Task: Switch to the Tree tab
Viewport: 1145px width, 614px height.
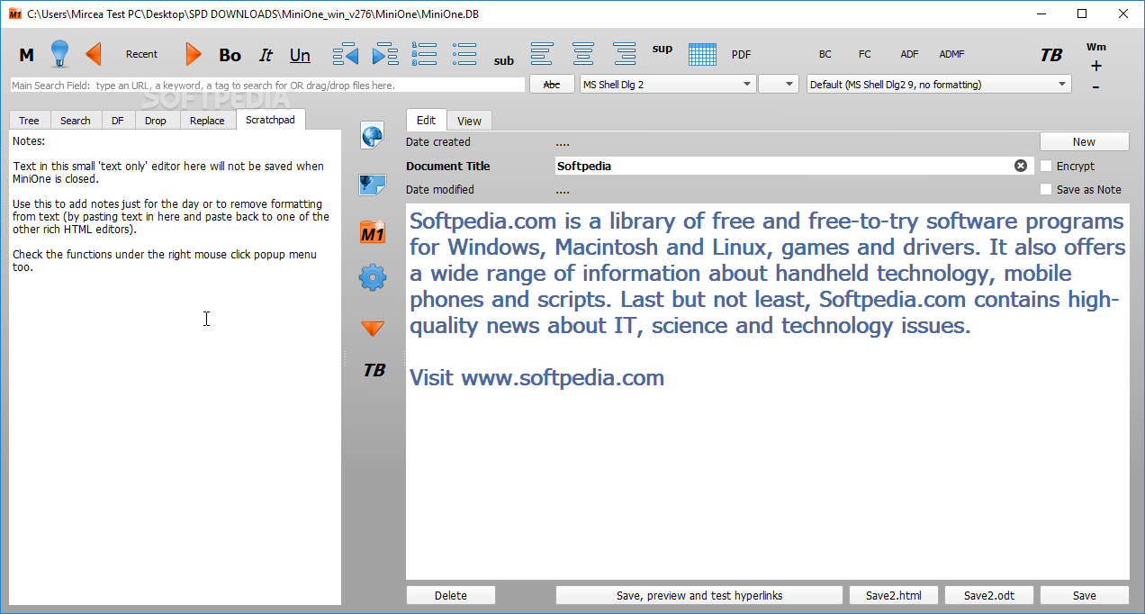Action: 29,120
